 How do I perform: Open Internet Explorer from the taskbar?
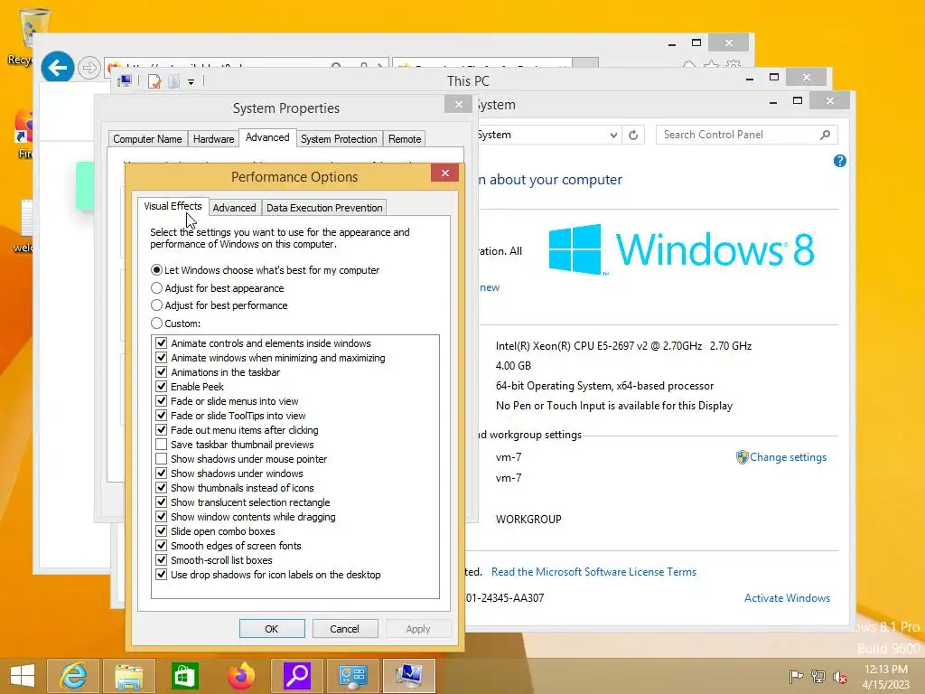point(74,676)
